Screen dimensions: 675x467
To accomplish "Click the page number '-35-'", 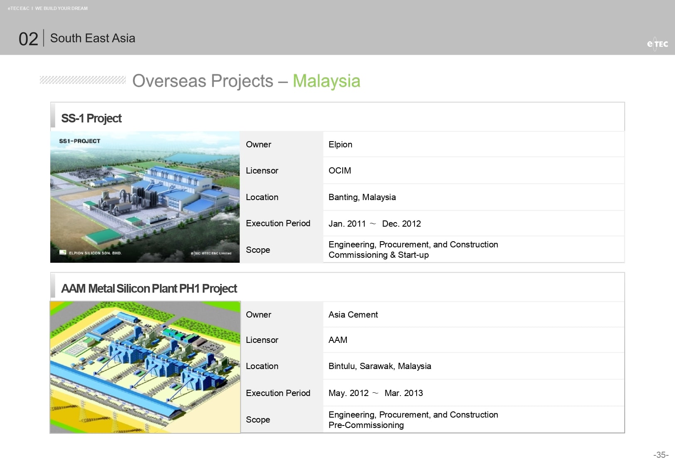I will (661, 455).
